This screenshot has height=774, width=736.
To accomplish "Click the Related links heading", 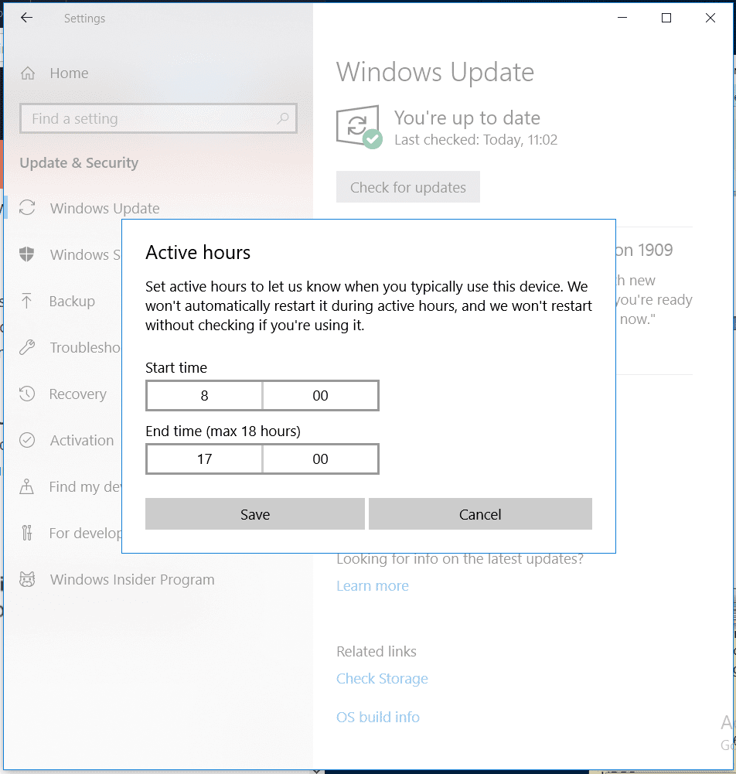I will click(377, 652).
